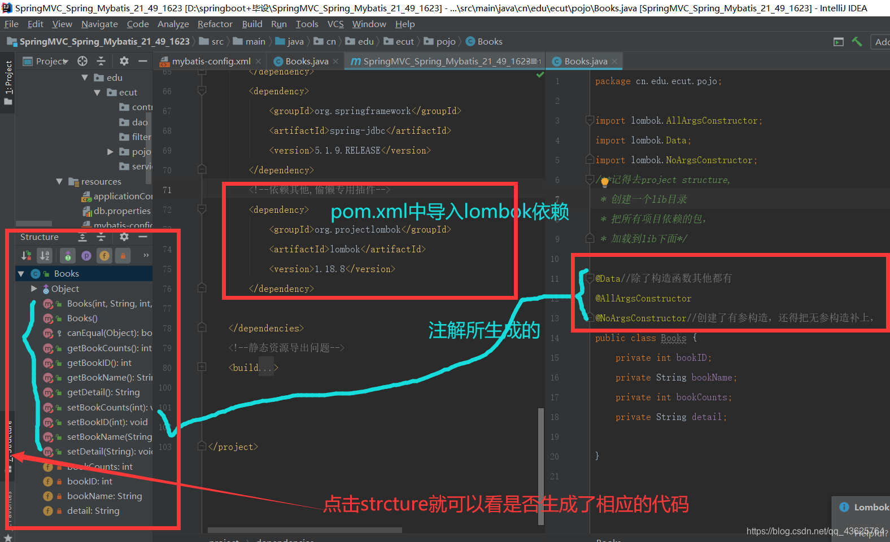Open the Analyze menu

(x=173, y=24)
